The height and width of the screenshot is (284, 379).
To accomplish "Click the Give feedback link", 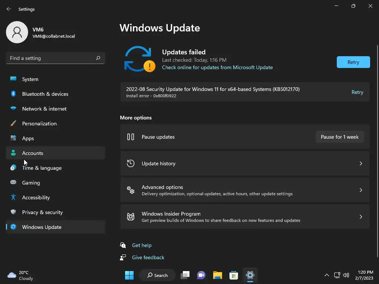I will [148, 257].
